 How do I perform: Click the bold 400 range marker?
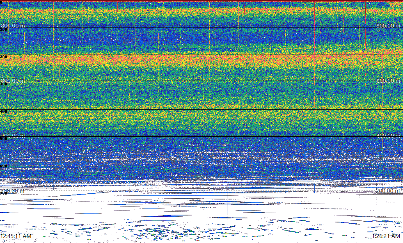coord(3,111)
